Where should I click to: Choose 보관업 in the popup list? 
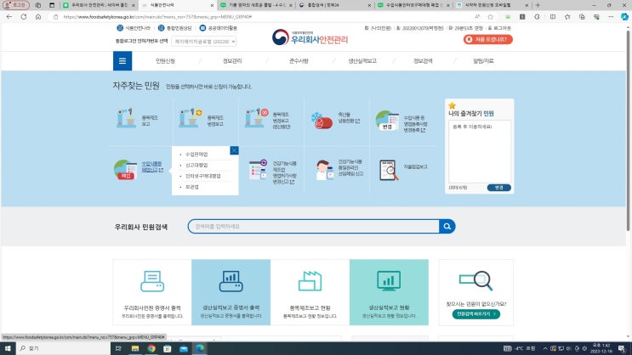pyautogui.click(x=192, y=187)
